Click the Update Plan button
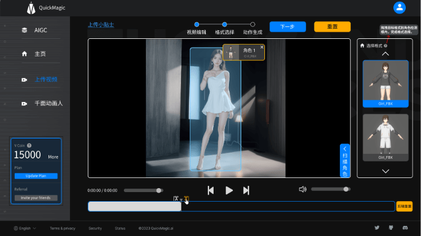Viewport: 421px width, 236px height. click(36, 176)
